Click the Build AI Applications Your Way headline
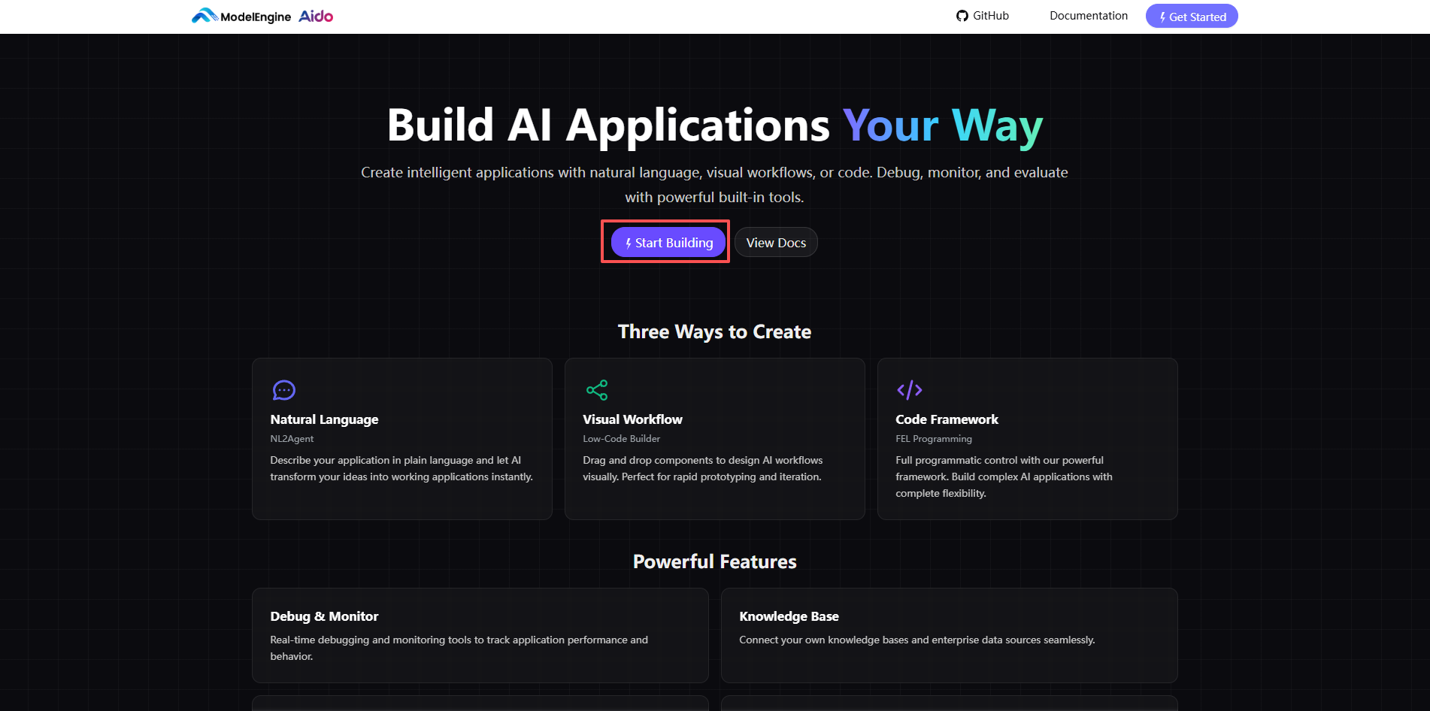The width and height of the screenshot is (1430, 711). pyautogui.click(x=714, y=126)
